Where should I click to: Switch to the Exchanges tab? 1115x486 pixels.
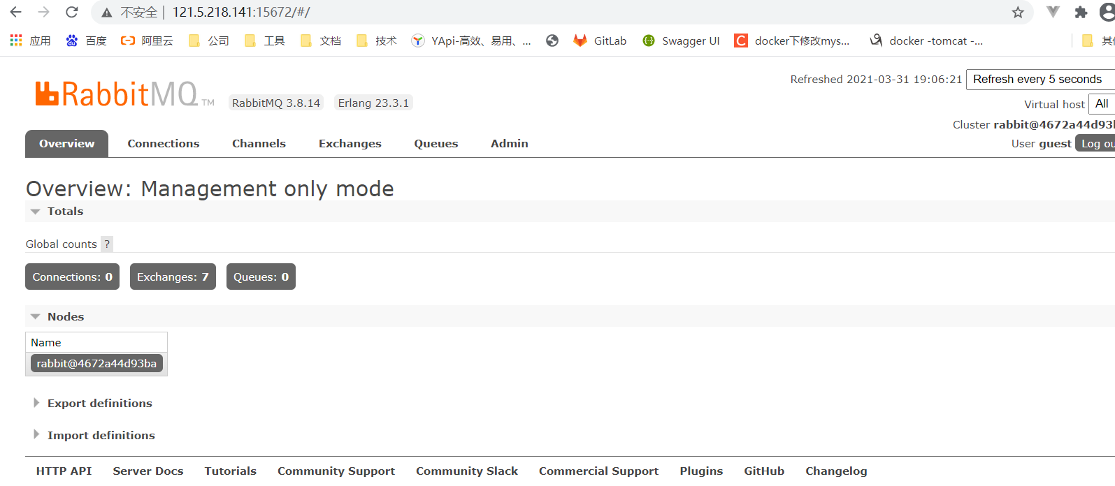point(350,143)
